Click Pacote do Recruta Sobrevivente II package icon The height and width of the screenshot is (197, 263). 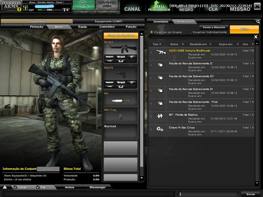(x=160, y=65)
